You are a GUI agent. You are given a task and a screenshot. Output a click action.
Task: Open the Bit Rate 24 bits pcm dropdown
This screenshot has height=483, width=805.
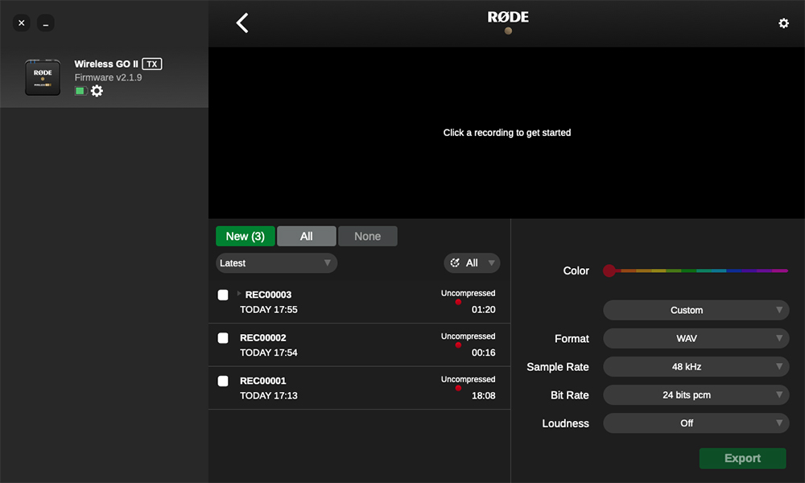pos(696,394)
